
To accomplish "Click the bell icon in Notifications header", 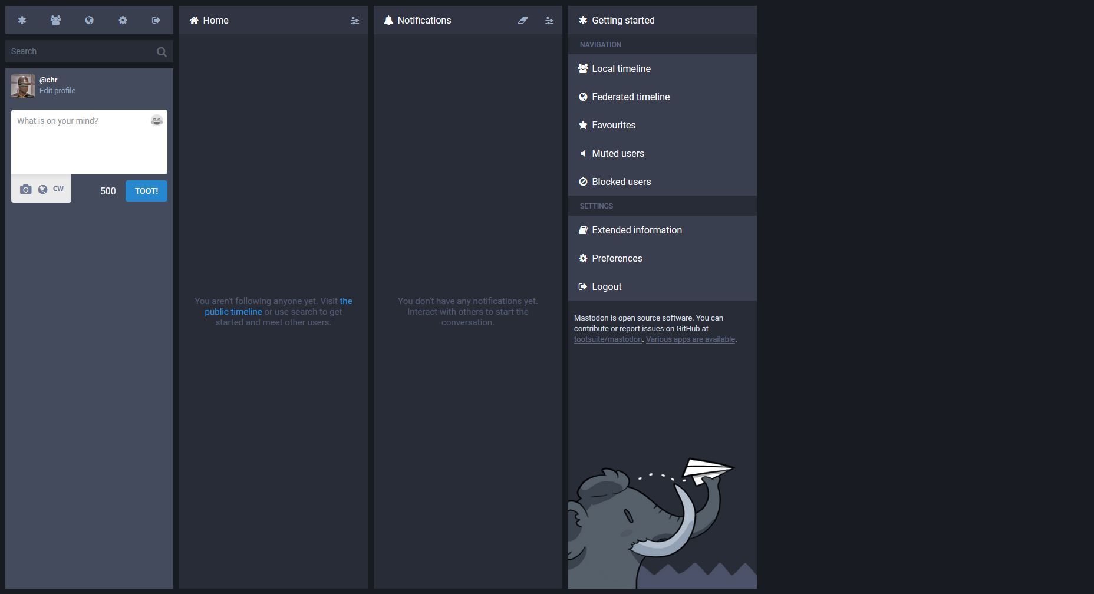I will 388,20.
